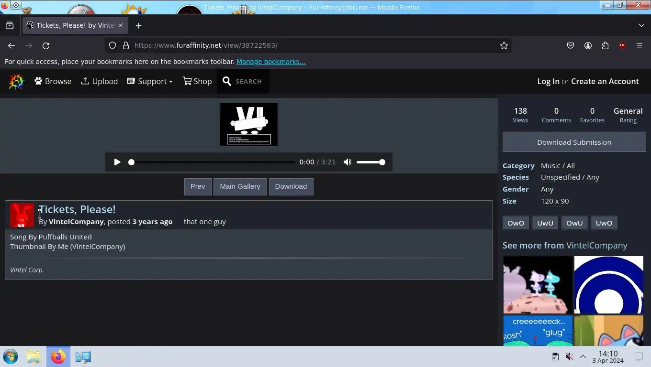Click the site padlock icon
This screenshot has width=651, height=367.
126,45
